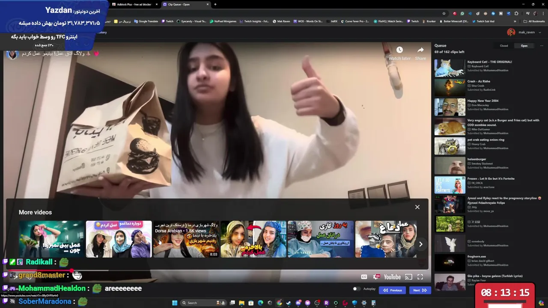Open Twitch Insights bookmark
This screenshot has width=548, height=308.
pos(254,21)
